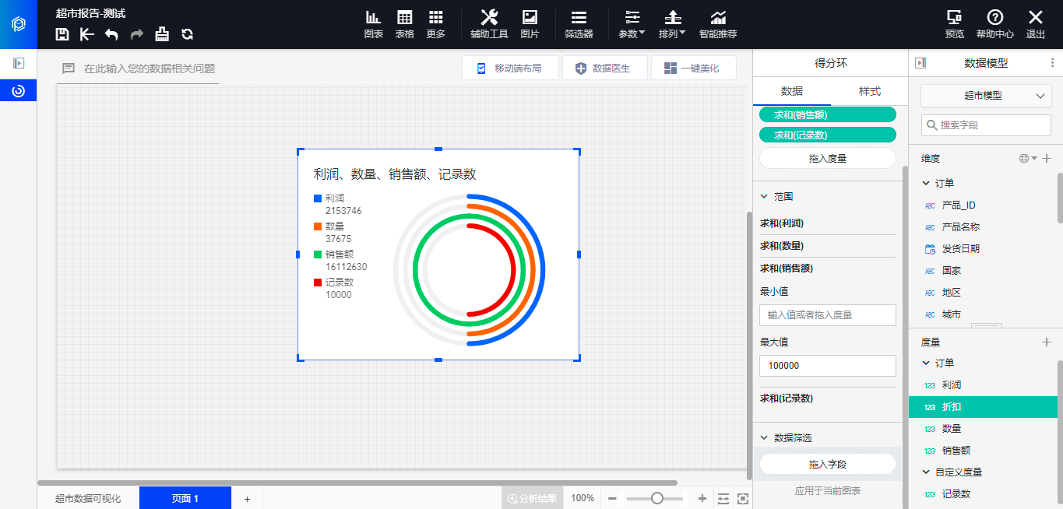This screenshot has width=1063, height=509.
Task: Select the 超市数据可视化 page tab
Action: pyautogui.click(x=88, y=498)
